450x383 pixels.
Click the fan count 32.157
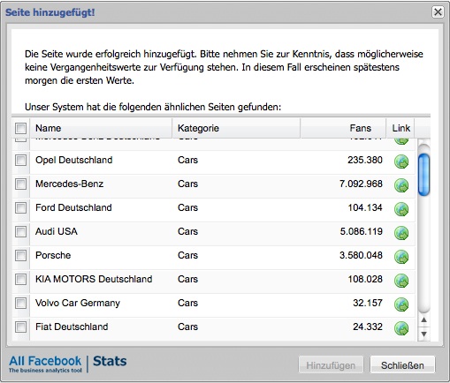(x=368, y=303)
